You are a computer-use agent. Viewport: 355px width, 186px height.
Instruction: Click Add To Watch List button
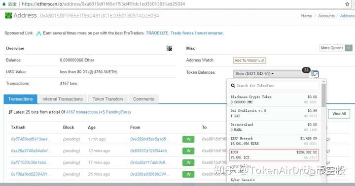249,61
